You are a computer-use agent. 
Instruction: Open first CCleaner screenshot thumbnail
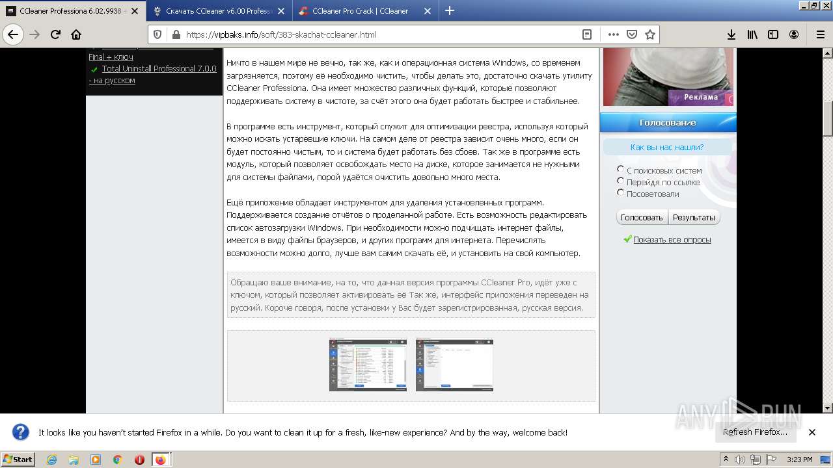click(368, 365)
